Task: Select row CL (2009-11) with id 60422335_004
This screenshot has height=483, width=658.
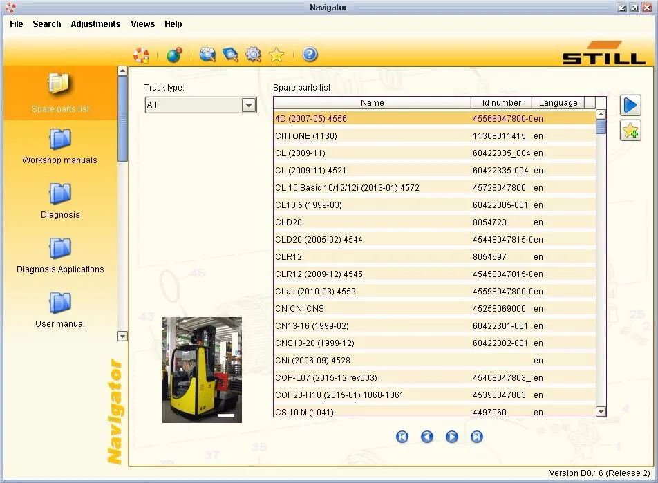Action: [434, 153]
